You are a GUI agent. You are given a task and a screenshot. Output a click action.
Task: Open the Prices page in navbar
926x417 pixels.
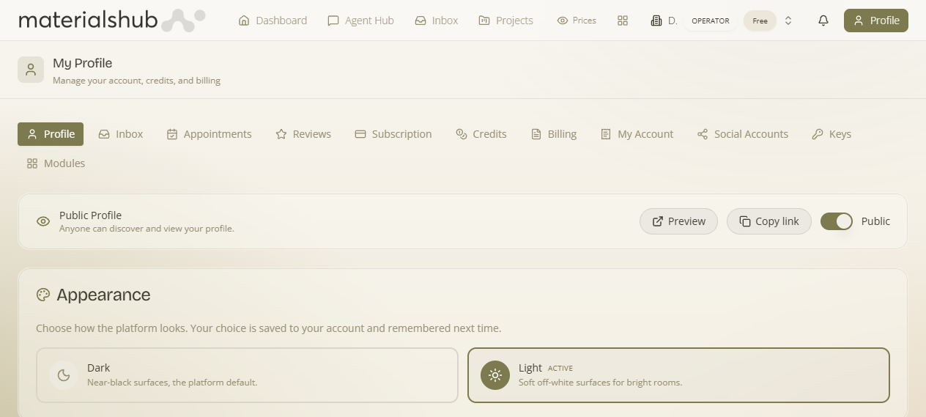[x=577, y=21]
